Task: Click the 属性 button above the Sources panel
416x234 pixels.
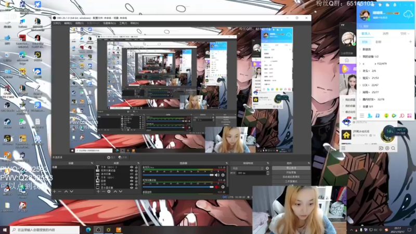Action: 111,158
